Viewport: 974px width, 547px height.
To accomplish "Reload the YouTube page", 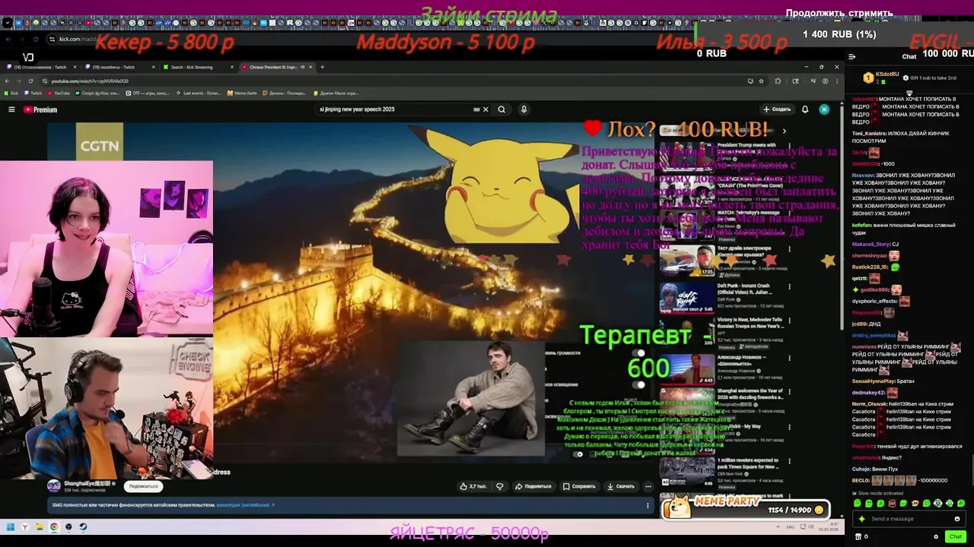I will 30,81.
